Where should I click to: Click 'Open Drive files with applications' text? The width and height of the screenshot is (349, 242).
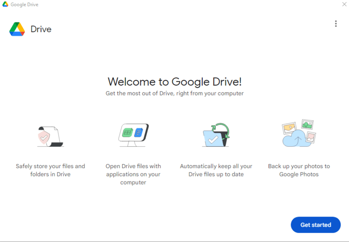coord(133,174)
